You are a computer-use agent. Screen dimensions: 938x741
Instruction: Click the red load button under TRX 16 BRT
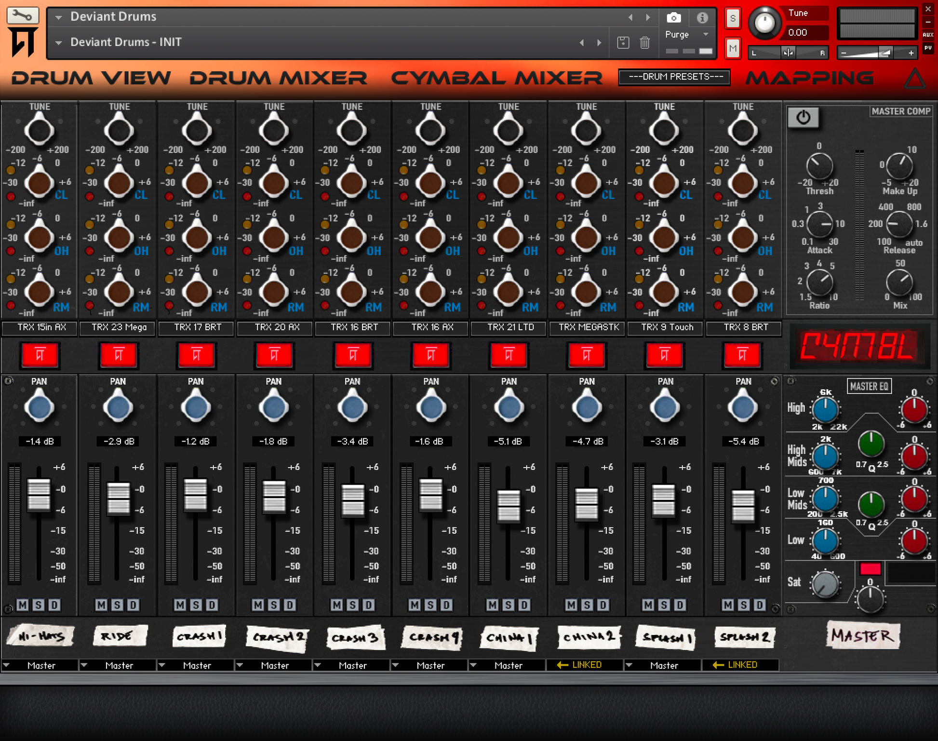[353, 355]
